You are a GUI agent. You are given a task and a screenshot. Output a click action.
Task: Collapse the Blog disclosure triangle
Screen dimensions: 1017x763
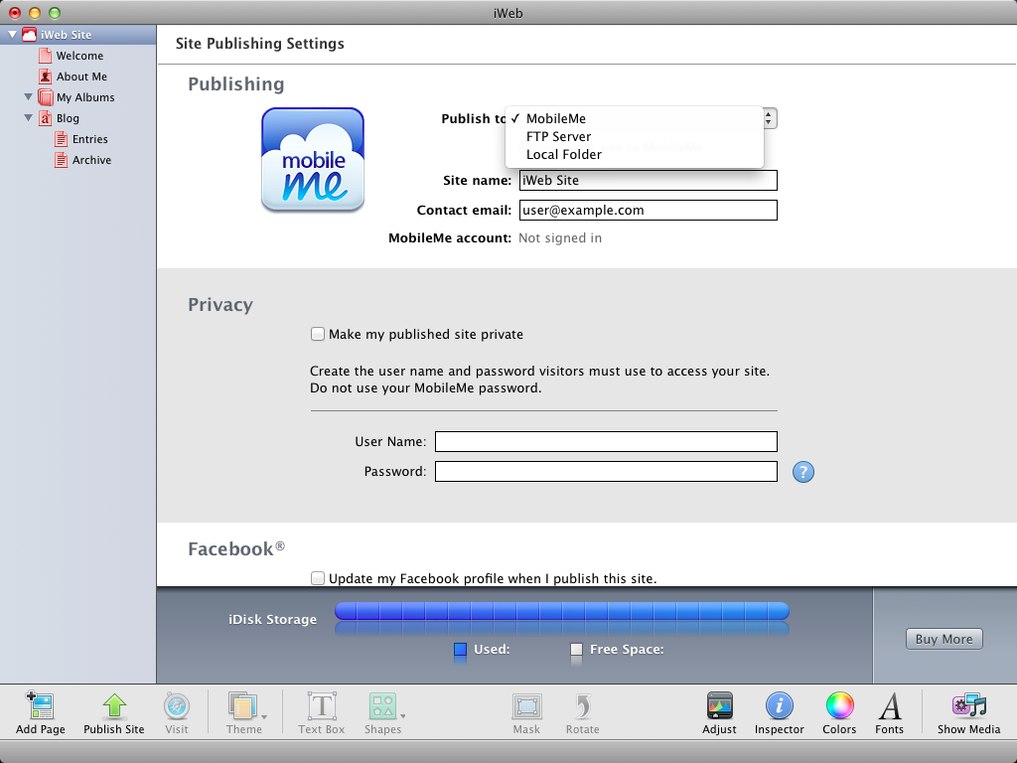tap(29, 117)
